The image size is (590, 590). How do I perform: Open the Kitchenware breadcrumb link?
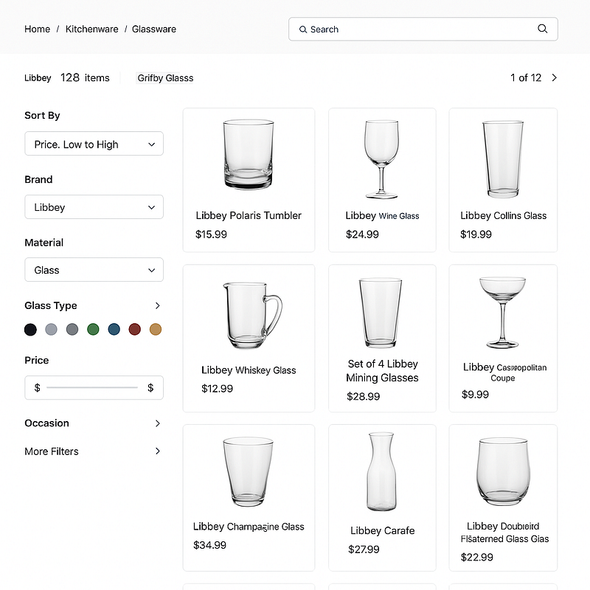tap(91, 29)
